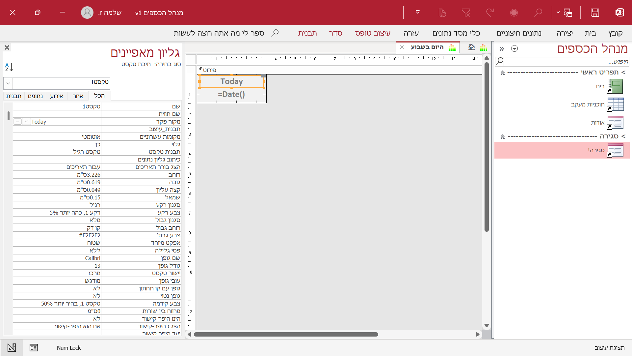Sort the properties alphabetically with the A-Z icon
The width and height of the screenshot is (632, 356).
point(9,67)
